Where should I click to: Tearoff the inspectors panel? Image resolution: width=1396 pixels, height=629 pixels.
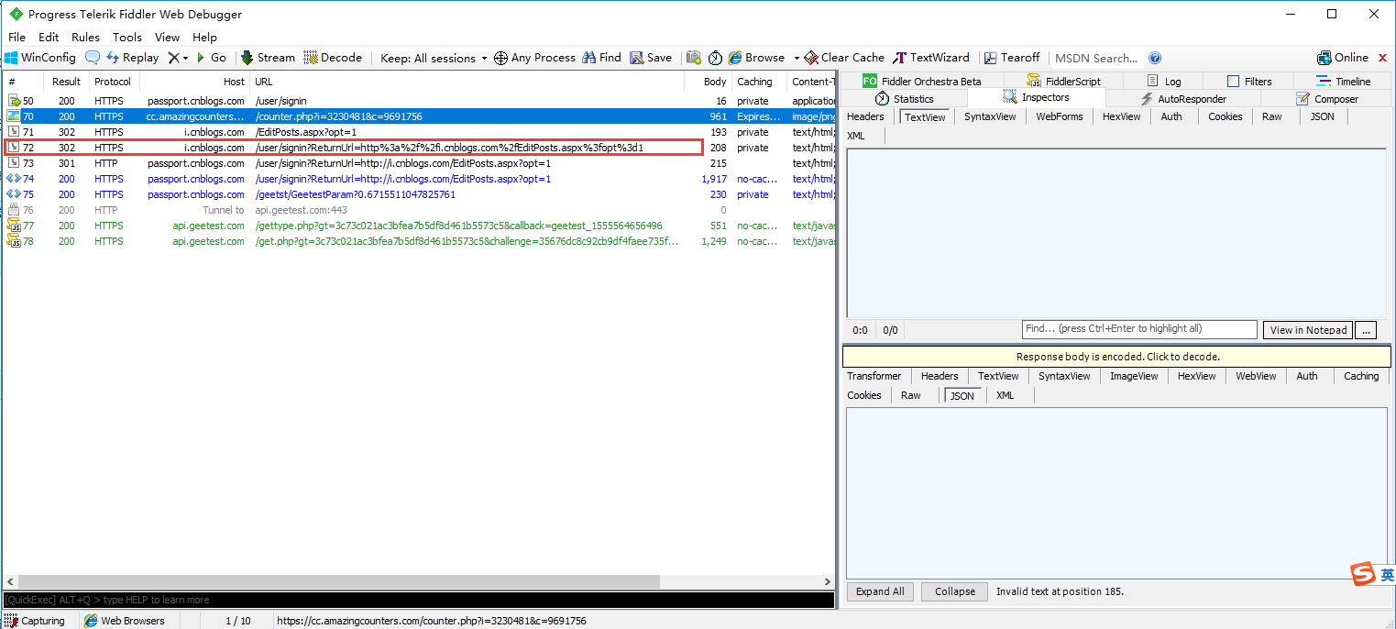coord(1013,58)
